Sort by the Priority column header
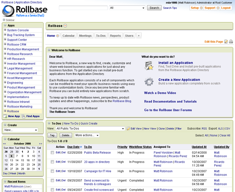235x192 pixels. click(122, 147)
